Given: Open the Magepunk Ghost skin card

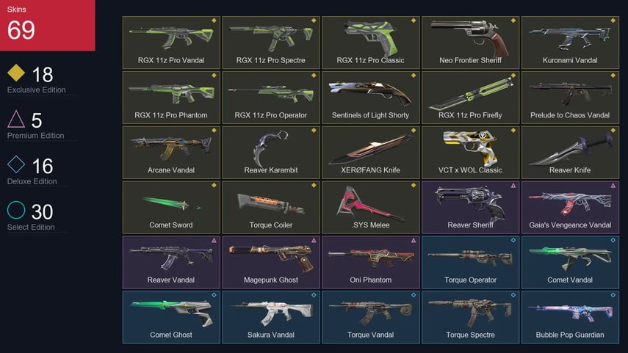Looking at the screenshot, I should (271, 262).
